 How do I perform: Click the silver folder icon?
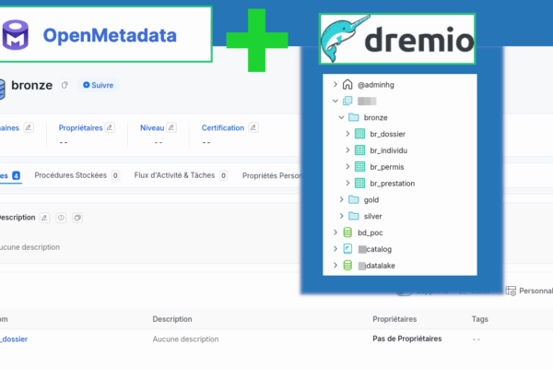[x=353, y=216]
